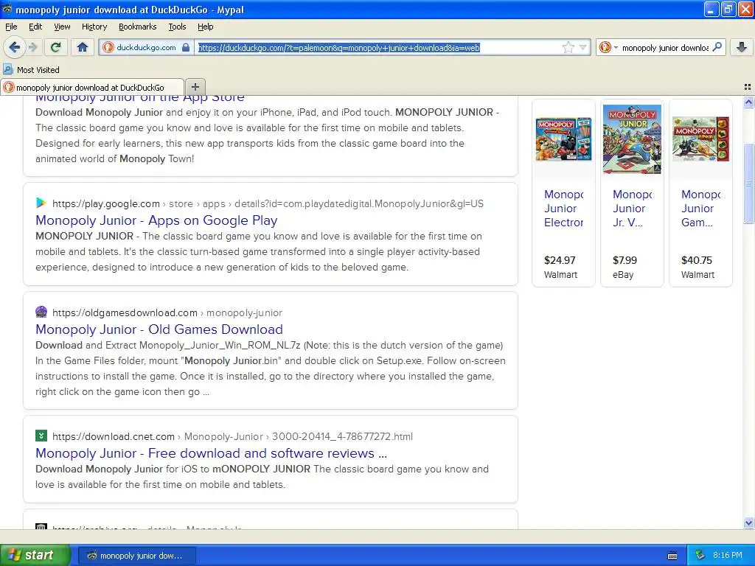The height and width of the screenshot is (566, 755).
Task: Open the Monopoly Junior Gam... product title
Action: point(700,209)
